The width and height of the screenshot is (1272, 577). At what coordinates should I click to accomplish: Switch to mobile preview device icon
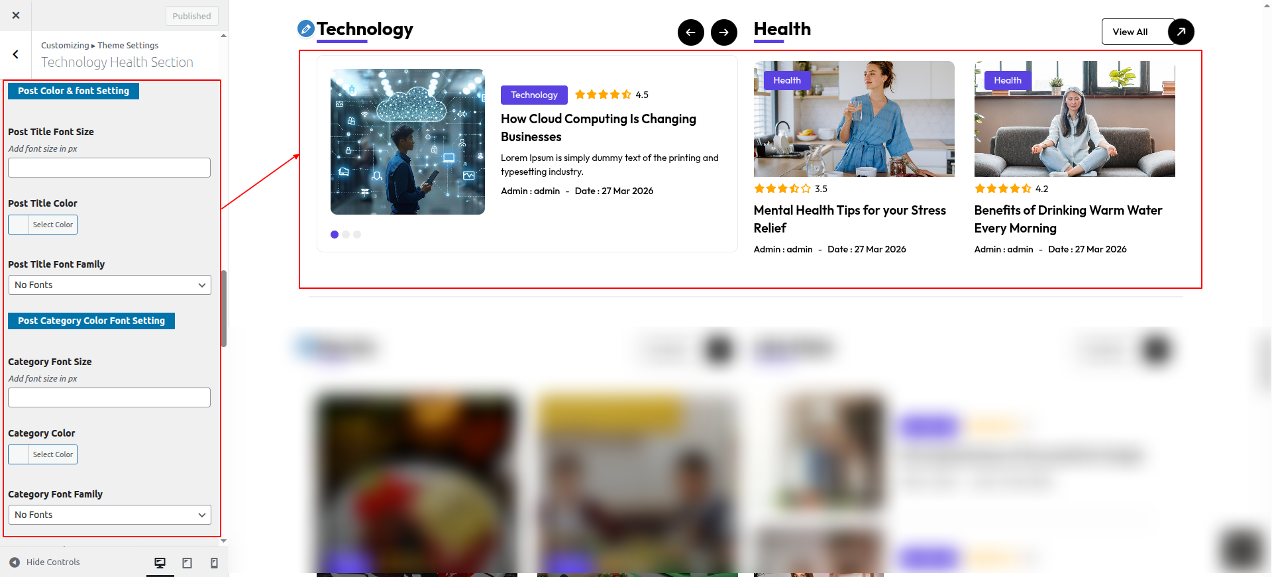(x=214, y=562)
